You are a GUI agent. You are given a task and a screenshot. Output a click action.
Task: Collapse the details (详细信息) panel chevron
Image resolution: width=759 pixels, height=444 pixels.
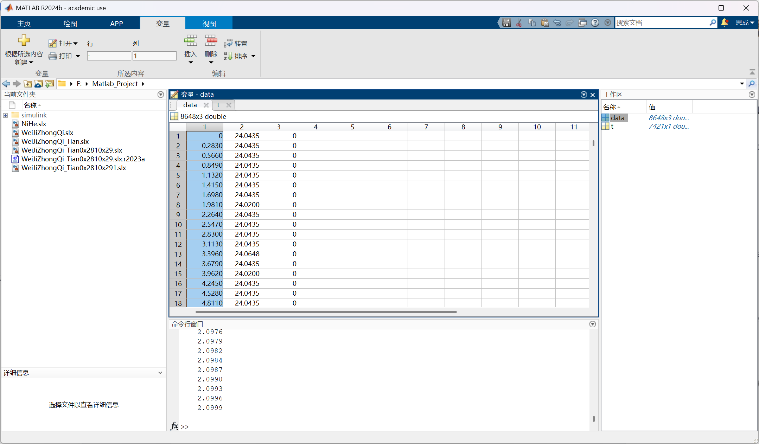point(160,373)
